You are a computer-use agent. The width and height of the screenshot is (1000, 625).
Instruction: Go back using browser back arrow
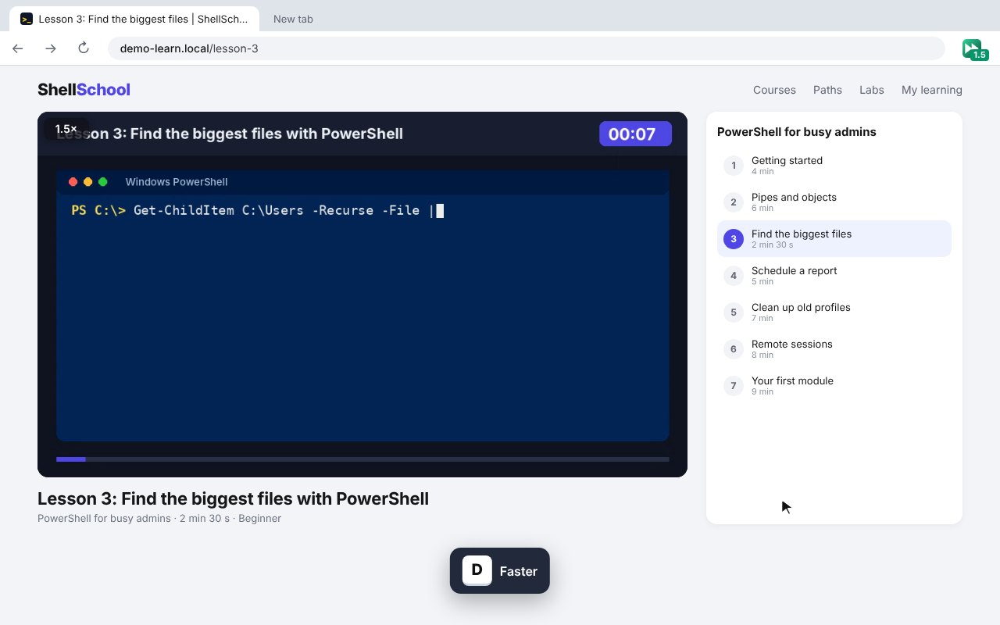[x=18, y=48]
